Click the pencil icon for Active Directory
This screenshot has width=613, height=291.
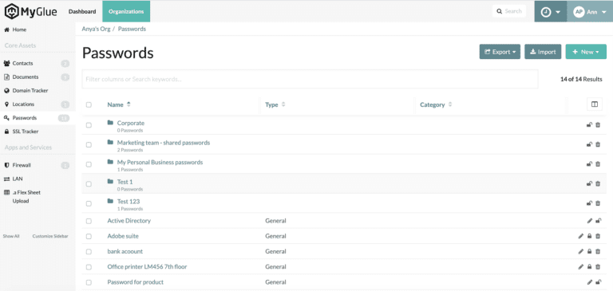(590, 221)
